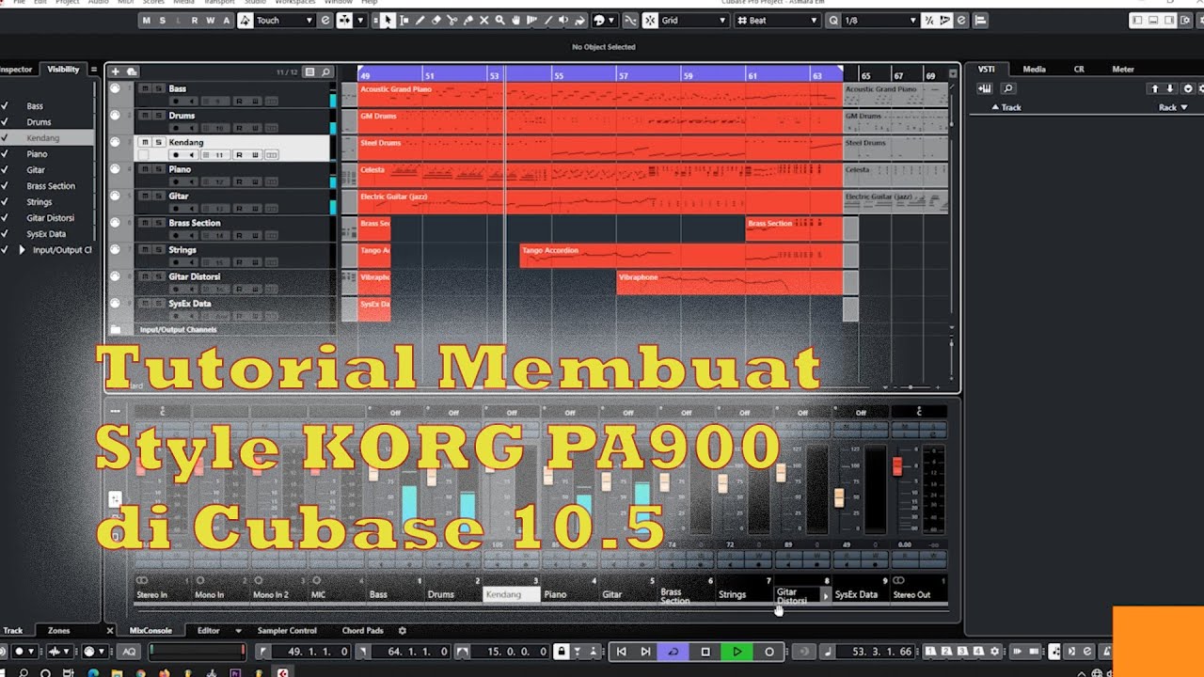Open the VSTi rack find instrument magnifier
The image size is (1204, 677).
[x=1007, y=88]
